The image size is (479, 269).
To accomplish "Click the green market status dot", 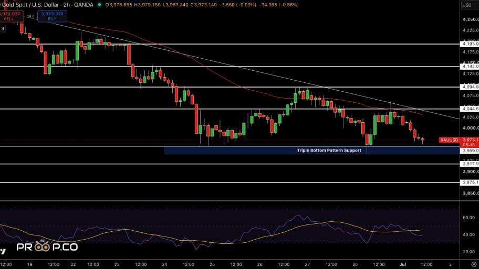I will click(x=99, y=5).
